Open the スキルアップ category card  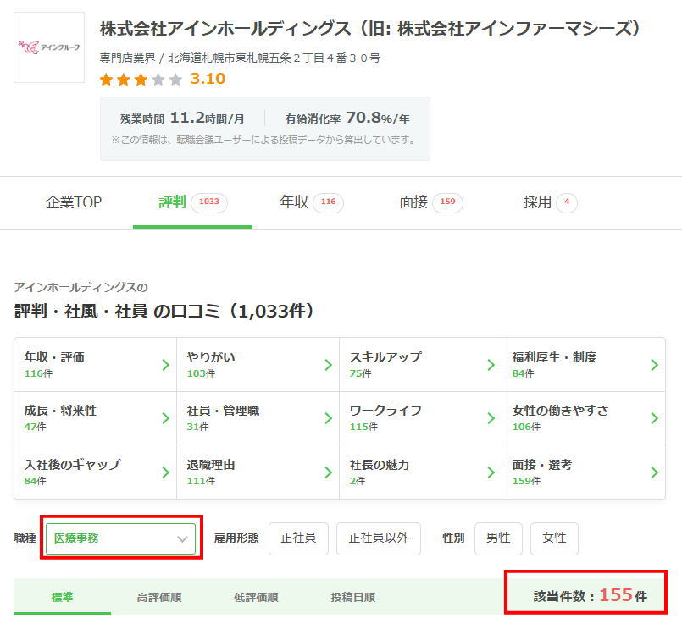[420, 365]
